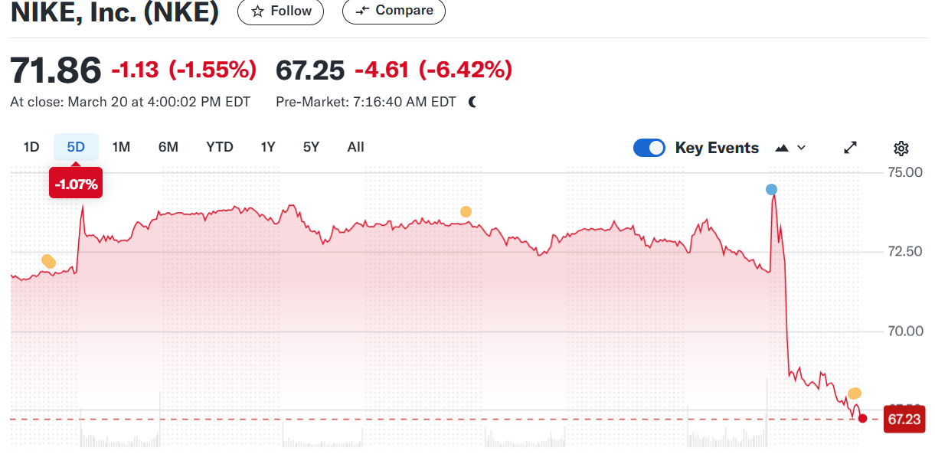Click the moon pre-market icon
This screenshot has height=454, width=935.
click(x=472, y=102)
